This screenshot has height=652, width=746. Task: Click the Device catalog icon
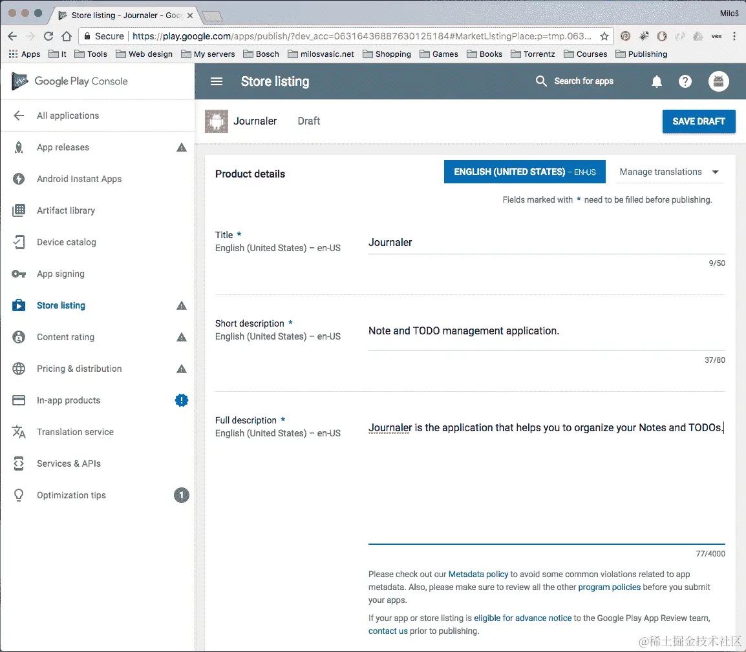(x=19, y=242)
